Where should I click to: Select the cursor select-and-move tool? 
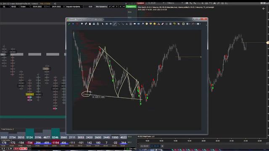tap(103, 24)
